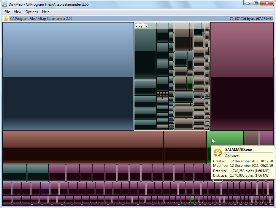Select the plugins folder label

pyautogui.click(x=141, y=25)
